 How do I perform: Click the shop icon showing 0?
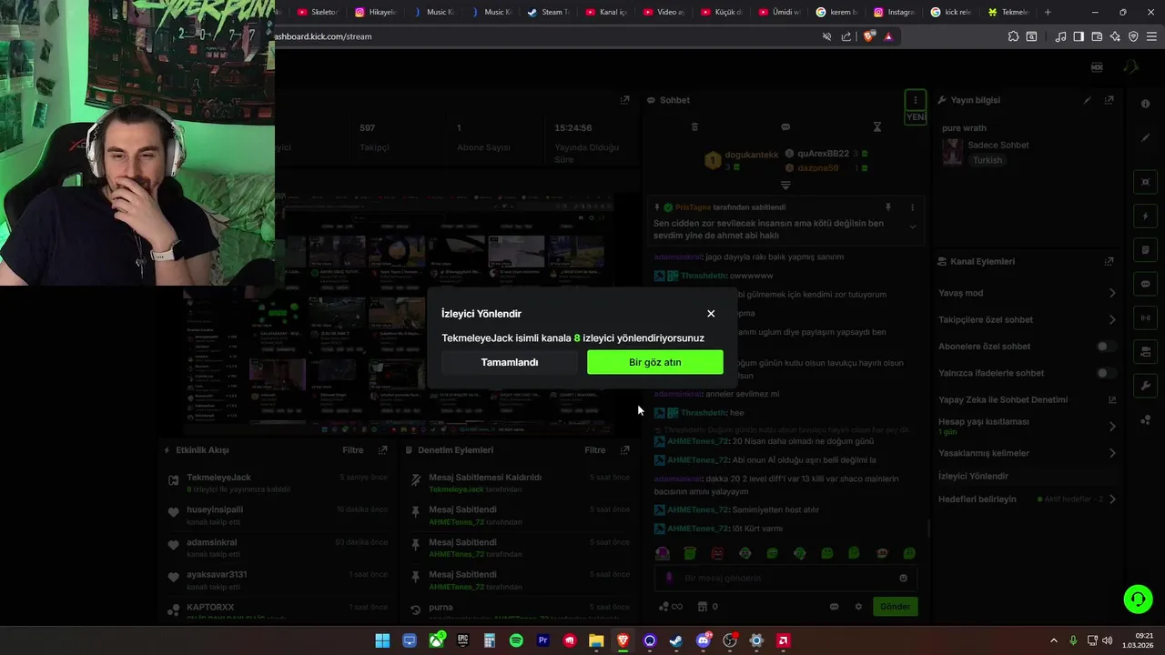pos(707,607)
